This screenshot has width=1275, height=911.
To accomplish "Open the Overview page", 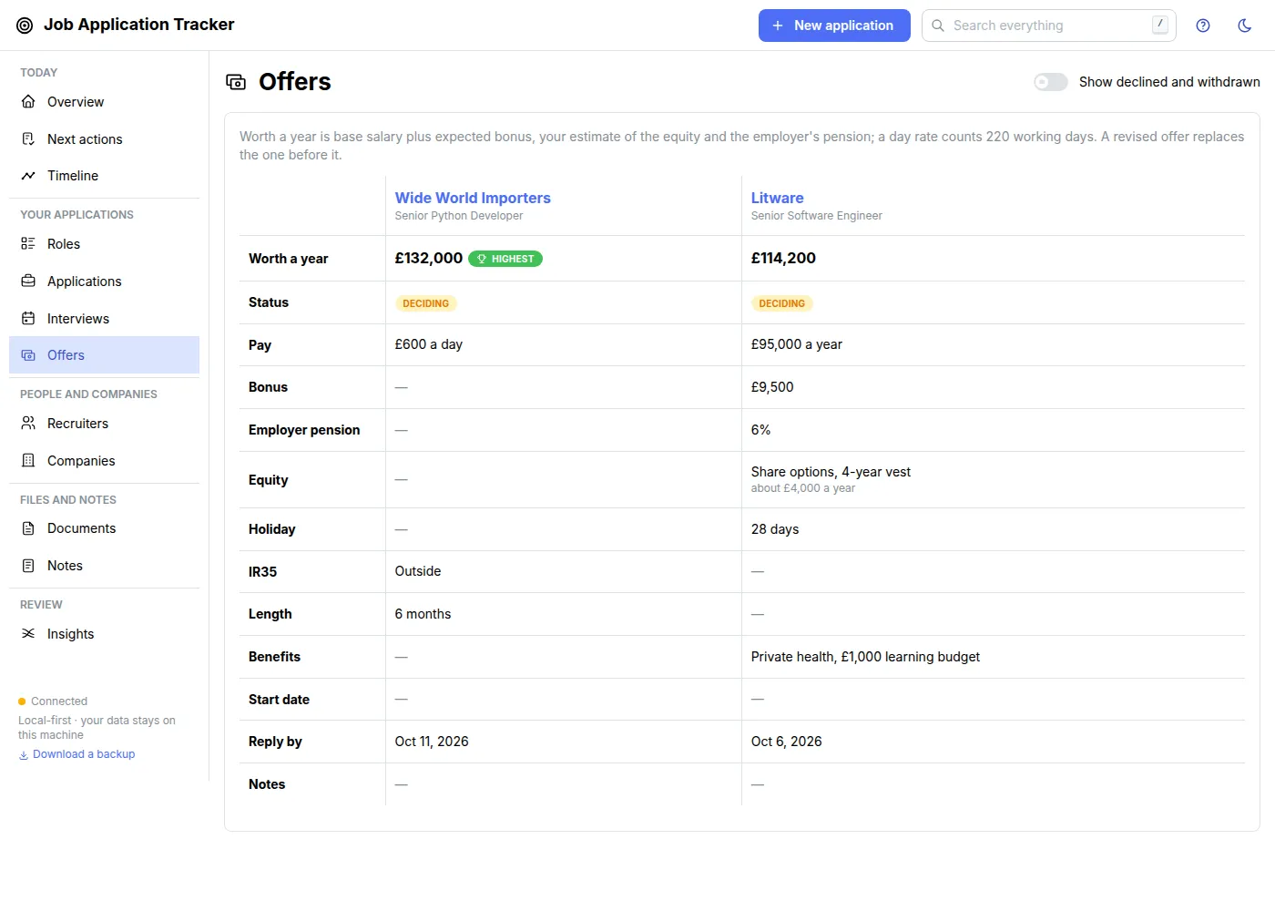I will 104,102.
